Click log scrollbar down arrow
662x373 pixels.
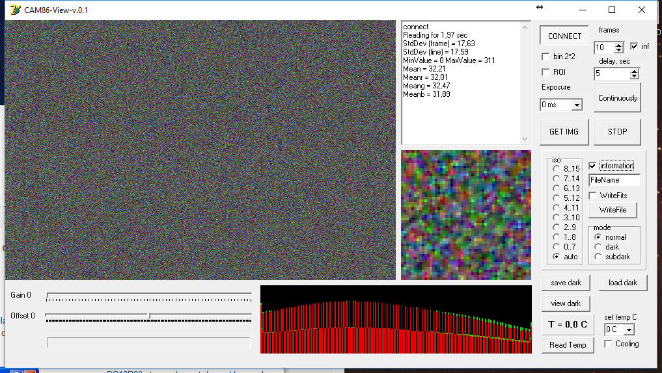[x=525, y=138]
